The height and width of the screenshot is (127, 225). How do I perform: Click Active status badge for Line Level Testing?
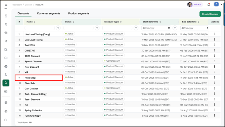[x=69, y=39]
